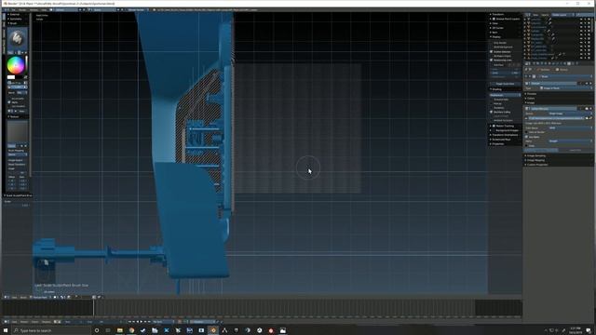Disable Outline Selected checkbox
Viewport: 596px width, 335px height.
(x=491, y=52)
